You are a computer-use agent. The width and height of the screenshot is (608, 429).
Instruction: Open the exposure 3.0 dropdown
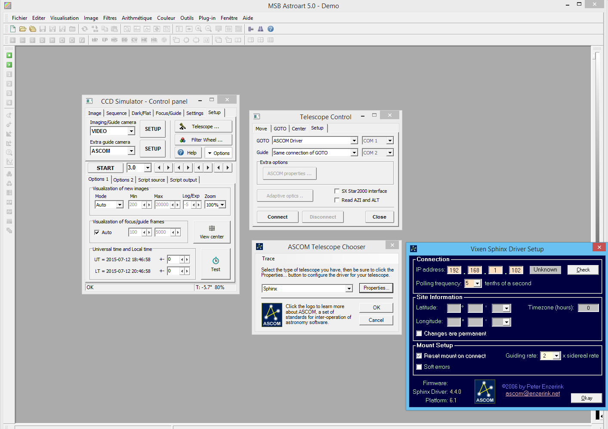tap(148, 168)
